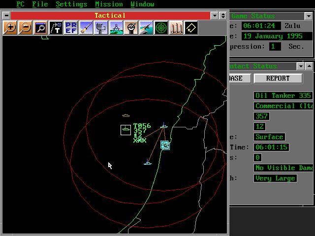Click the missile attack toolbar icon
Image resolution: width=315 pixels, height=236 pixels.
86,28
